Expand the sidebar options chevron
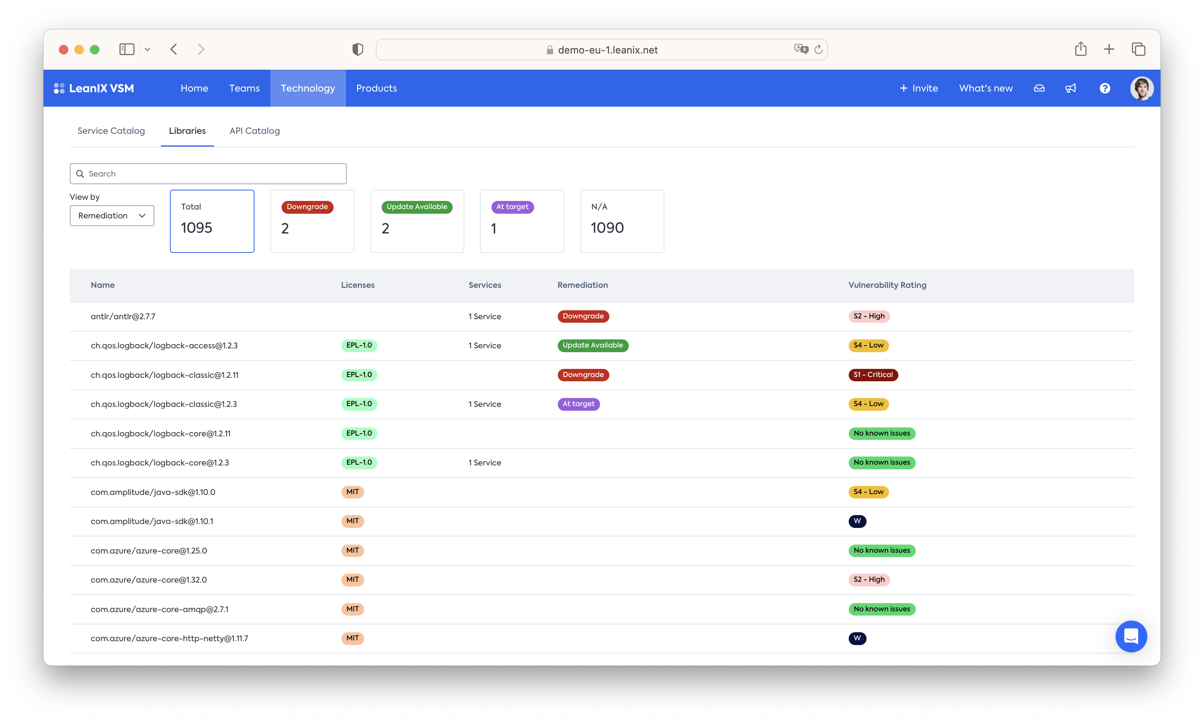Image resolution: width=1204 pixels, height=723 pixels. [x=147, y=49]
